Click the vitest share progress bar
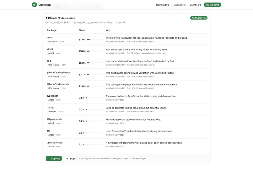The height and width of the screenshot is (169, 253). [x=95, y=51]
